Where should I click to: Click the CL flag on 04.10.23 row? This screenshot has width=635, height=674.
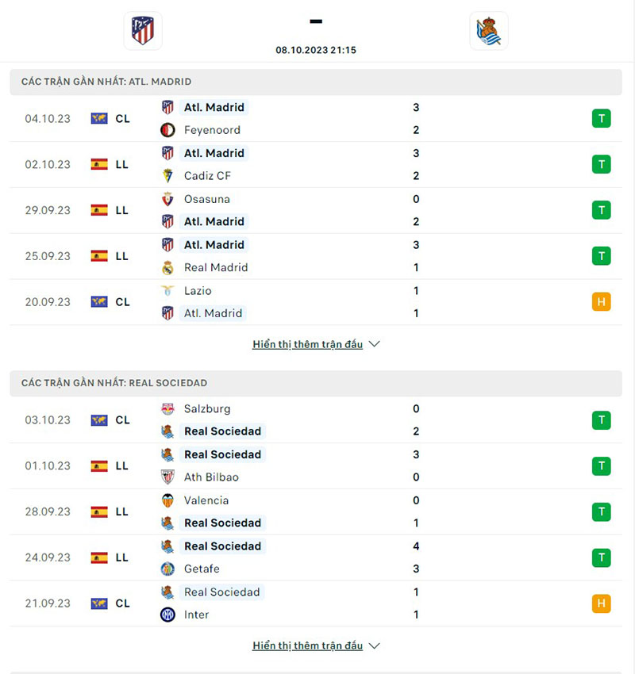(x=99, y=119)
